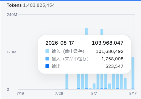141x99 pixels.
Task: Click the total 1,403,825,454 token count
Action: (x=39, y=5)
